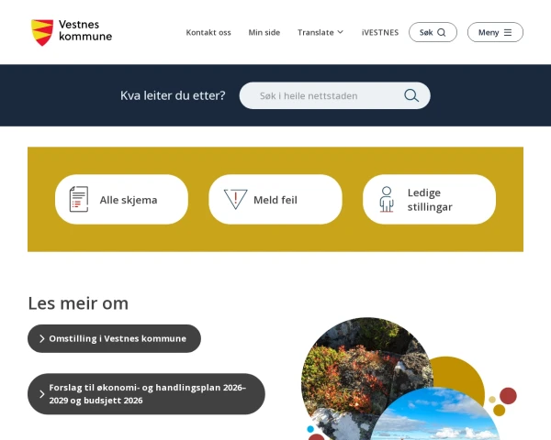The height and width of the screenshot is (440, 551).
Task: Click the Vestnes kommune shield logo
Action: [x=42, y=32]
